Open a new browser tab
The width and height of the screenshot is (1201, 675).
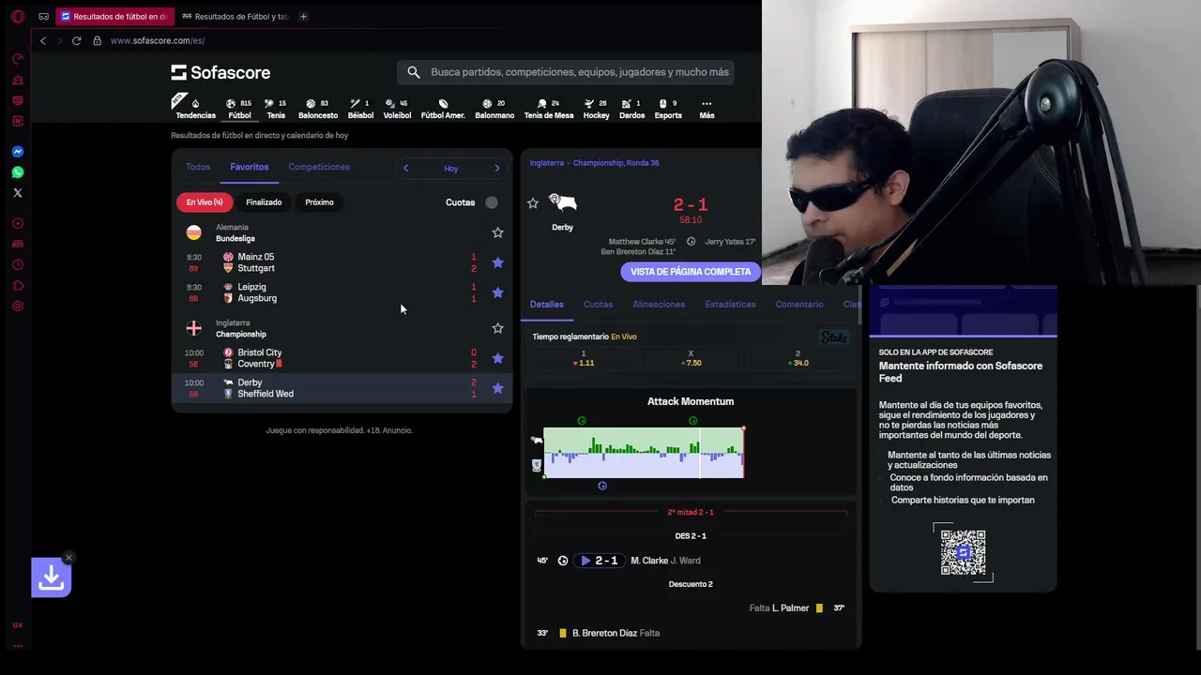coord(303,16)
